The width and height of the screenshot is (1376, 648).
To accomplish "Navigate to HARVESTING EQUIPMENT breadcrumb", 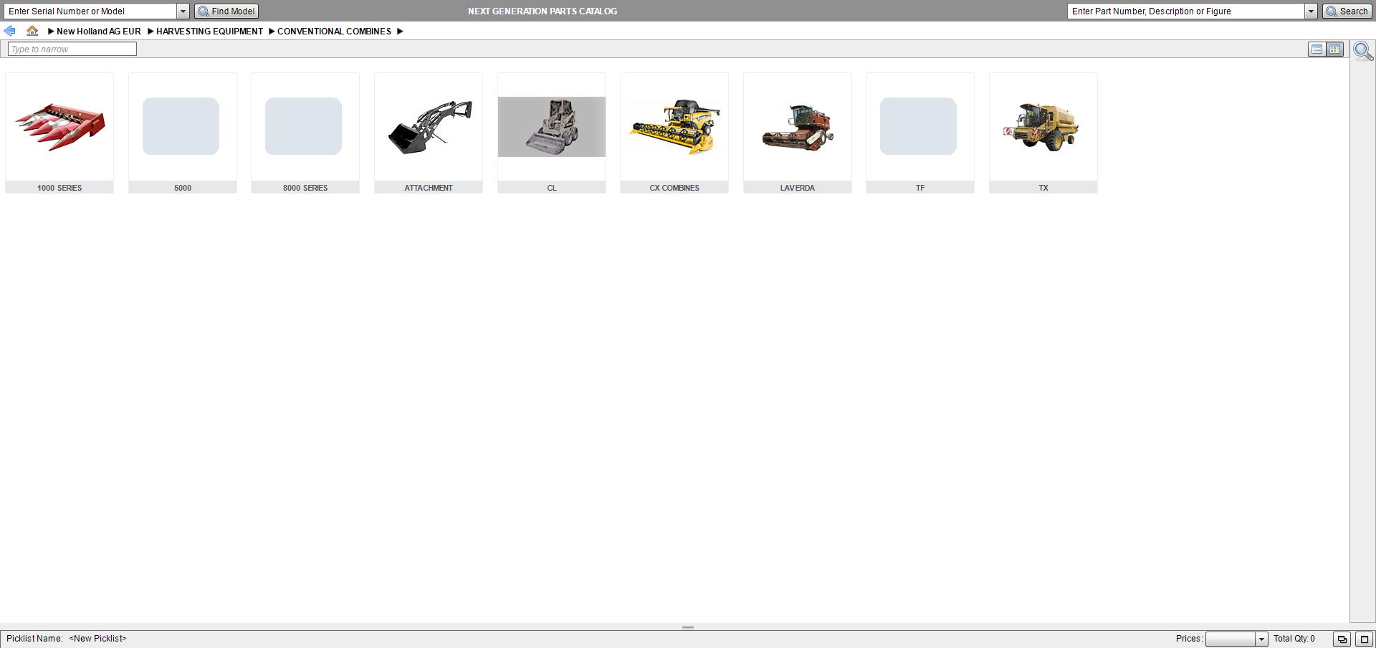I will [x=209, y=32].
